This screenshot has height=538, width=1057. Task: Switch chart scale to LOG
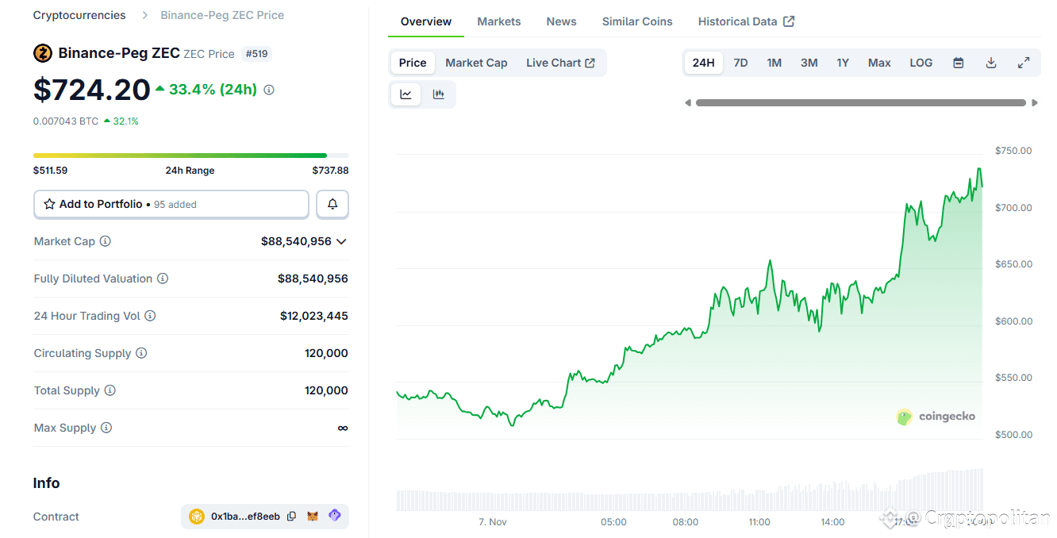point(921,62)
